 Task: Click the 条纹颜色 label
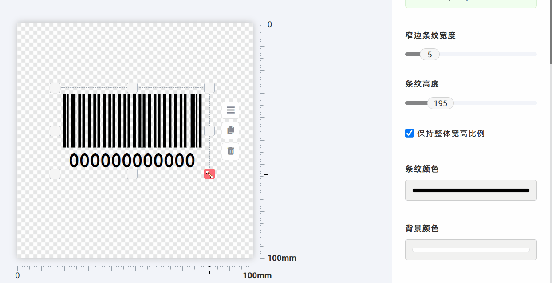422,169
